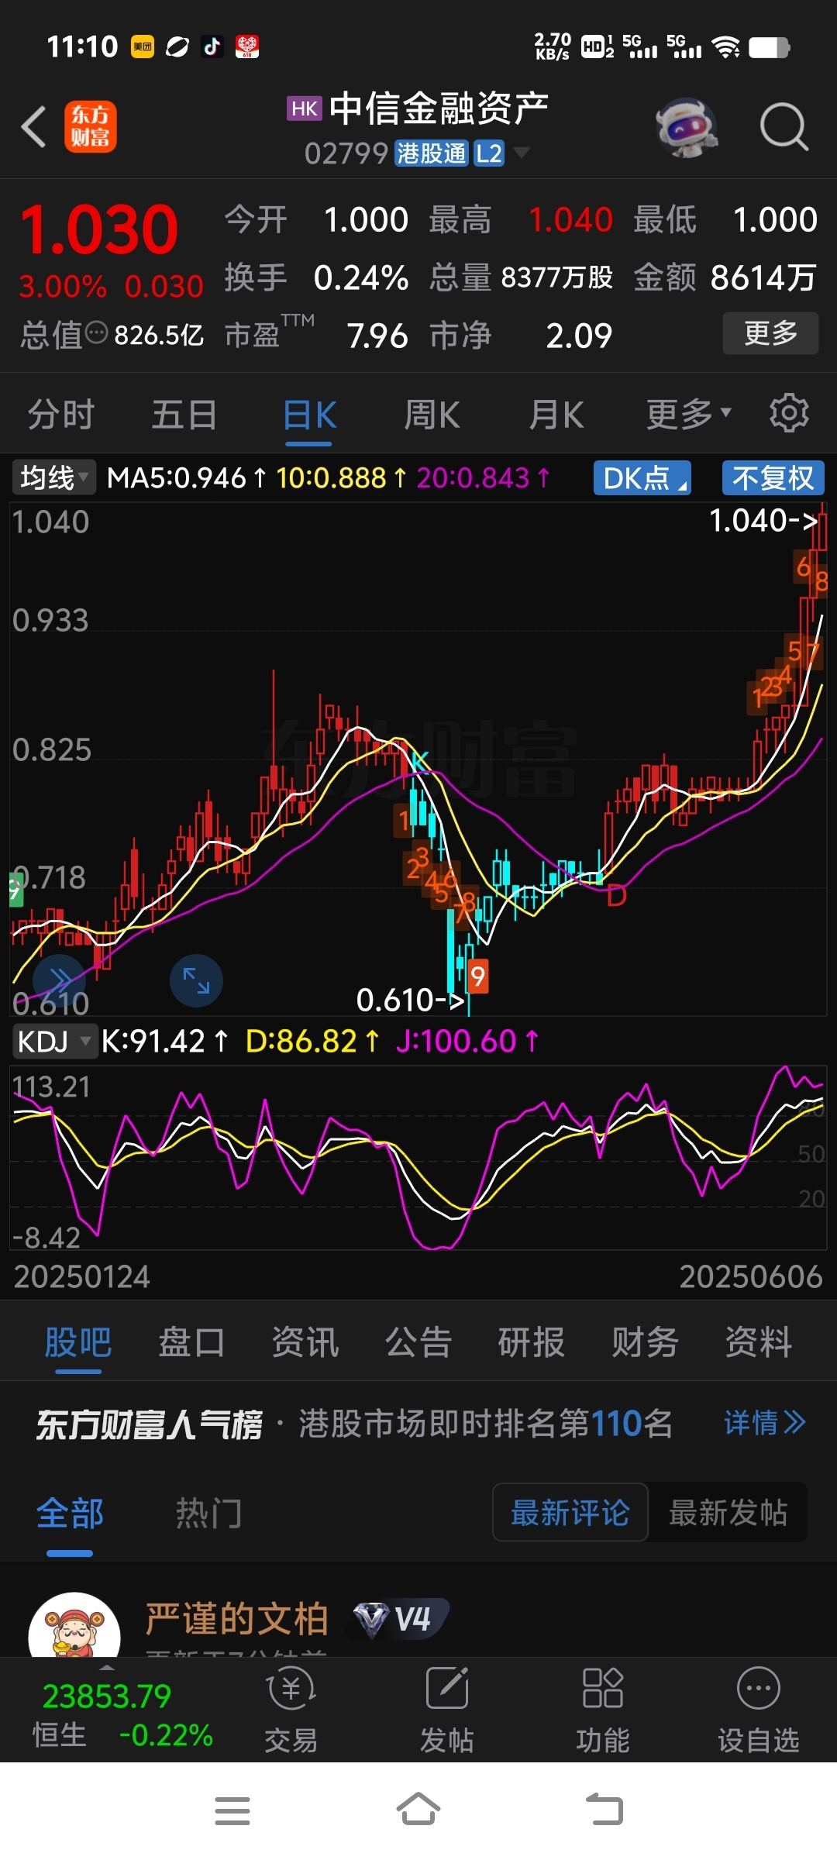Viewport: 837px width, 1860px height.
Task: Open the 公告 tab
Action: [x=418, y=1342]
